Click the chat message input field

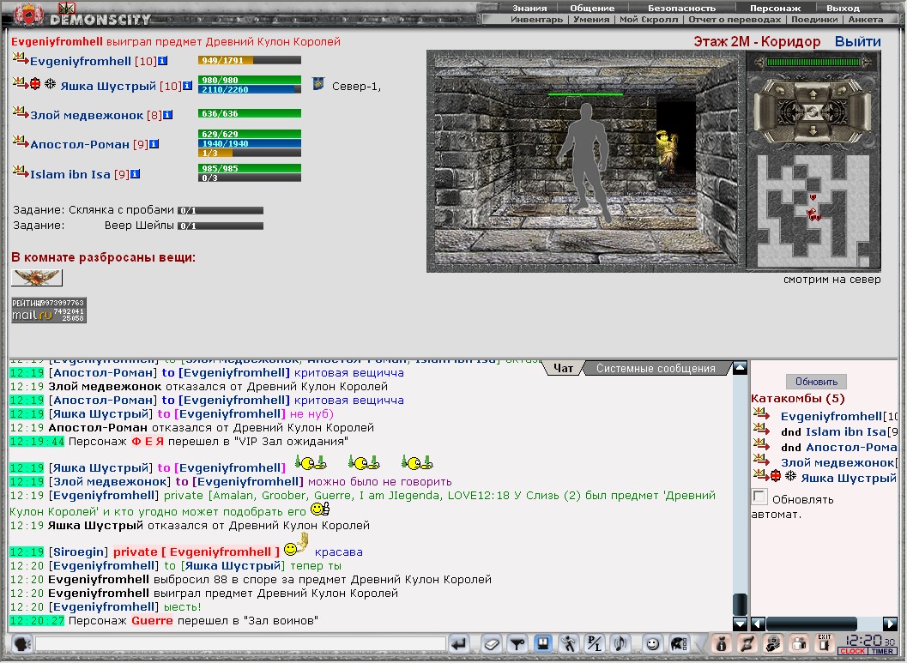[x=240, y=643]
